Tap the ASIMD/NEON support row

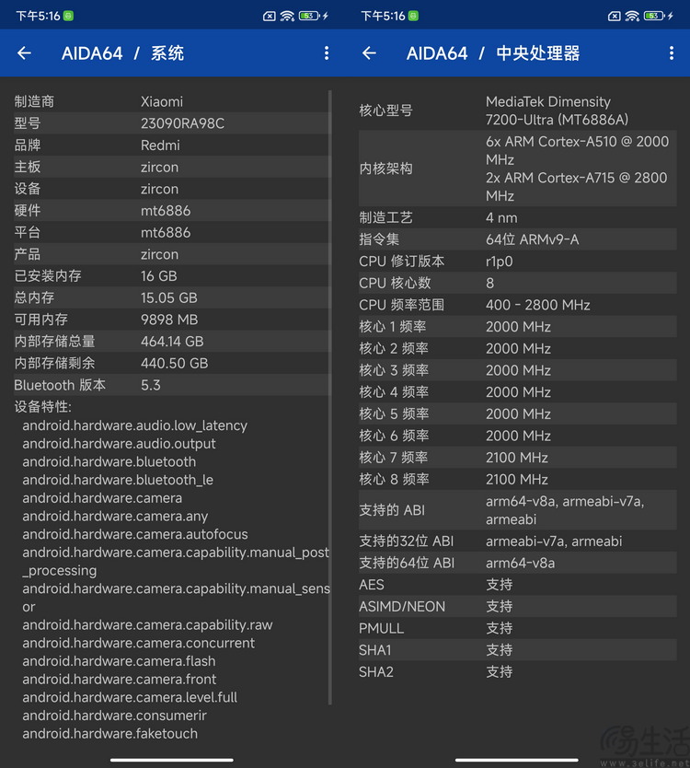(518, 606)
